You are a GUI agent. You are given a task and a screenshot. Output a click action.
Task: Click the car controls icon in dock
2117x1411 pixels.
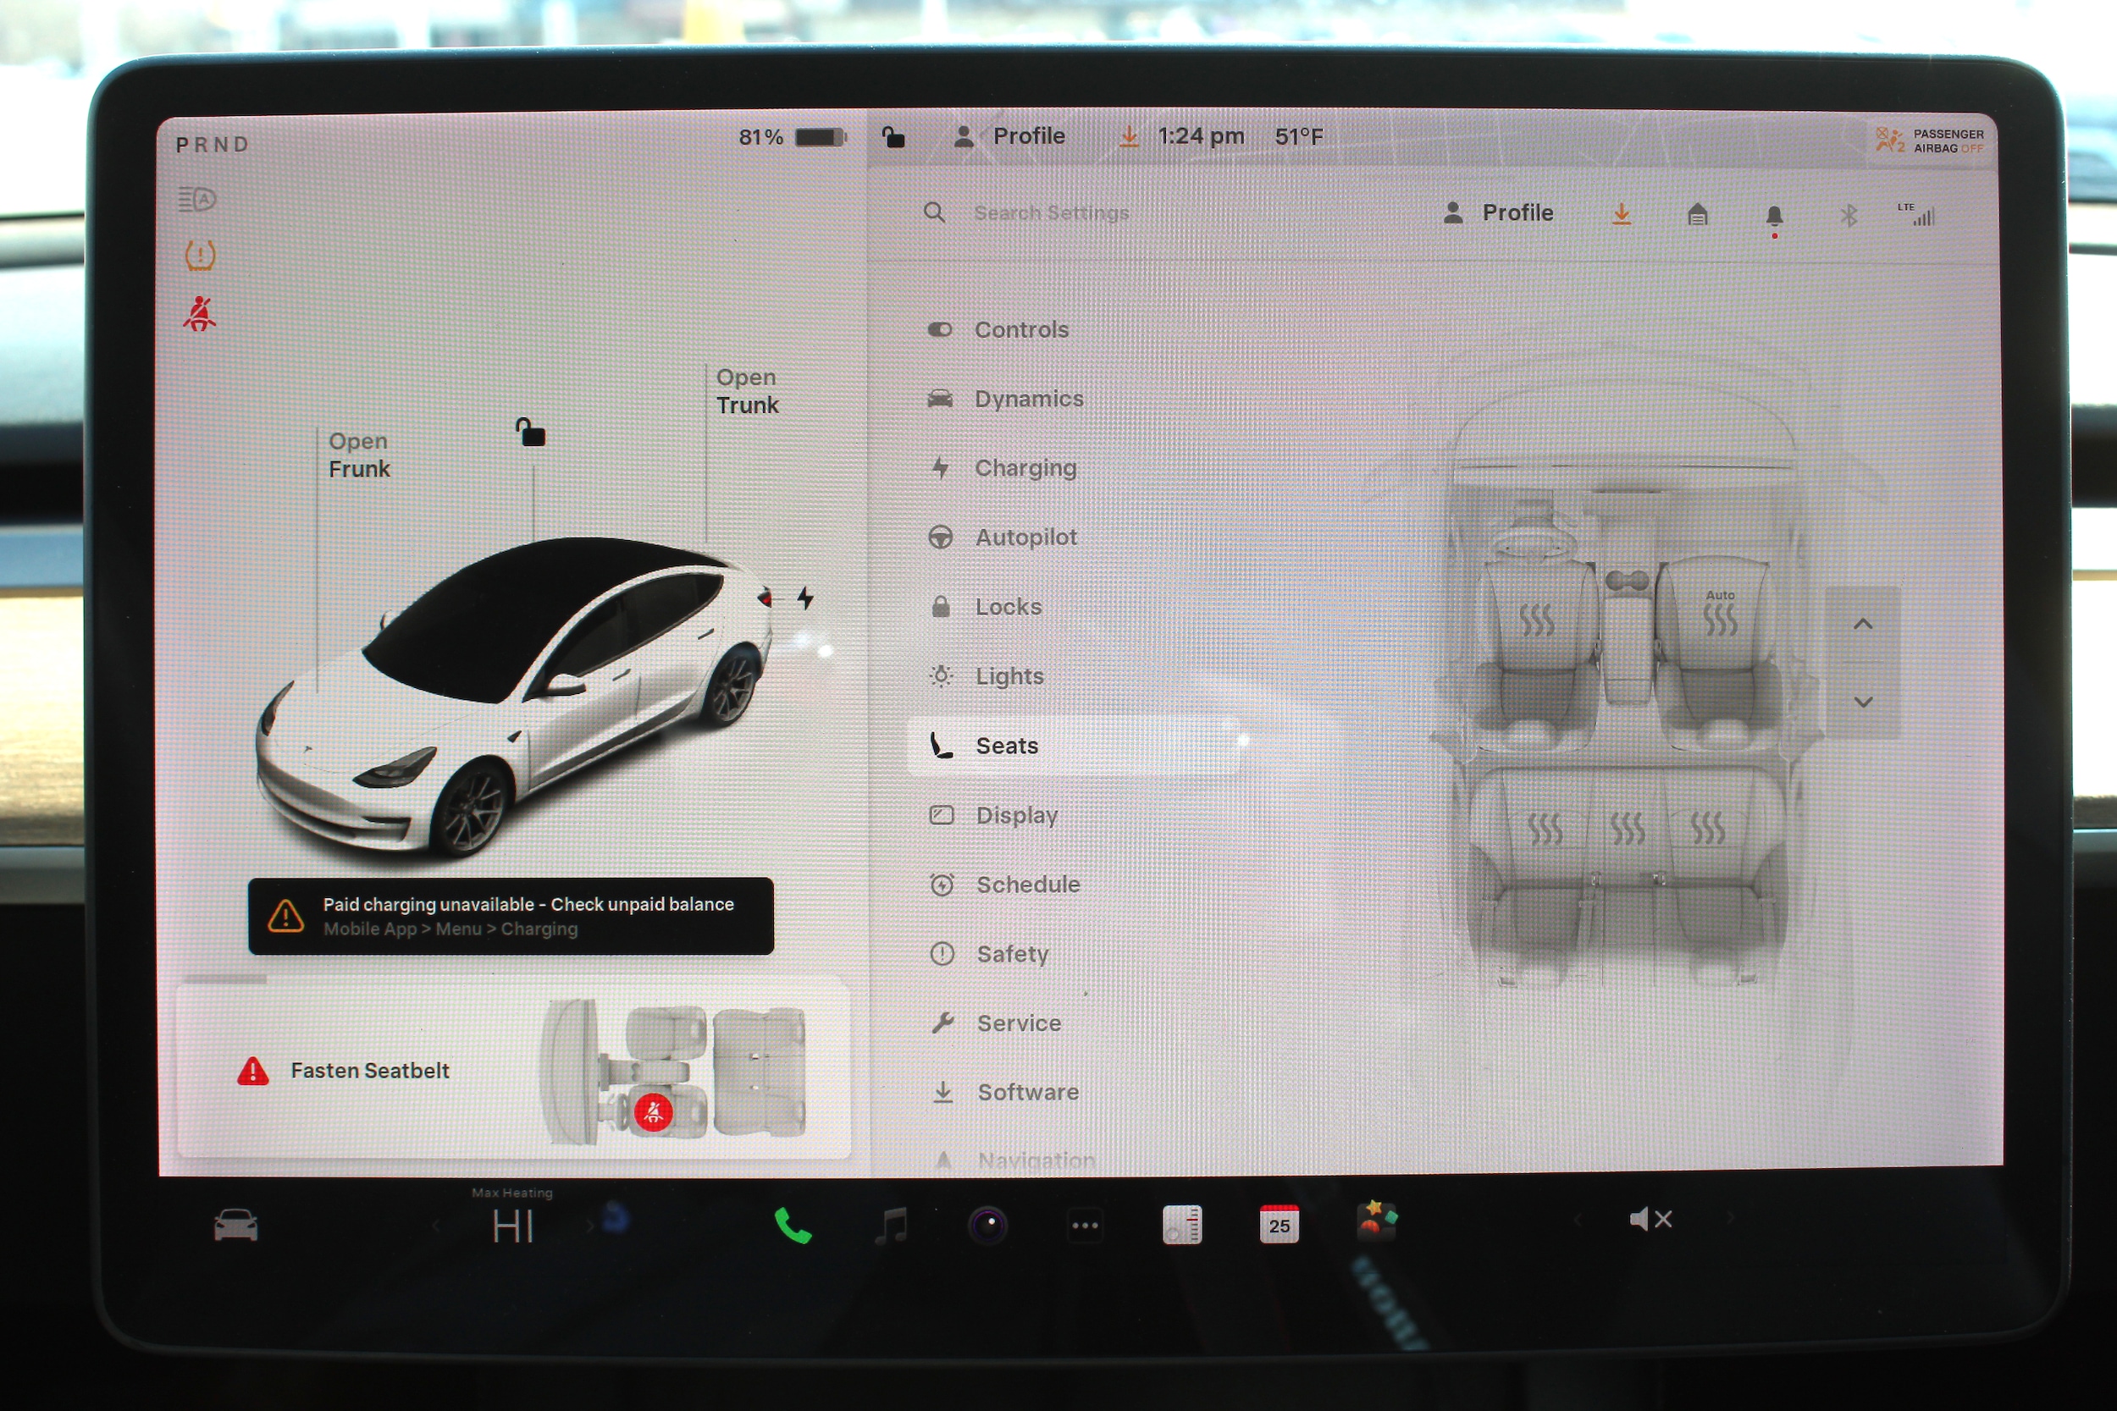[235, 1226]
